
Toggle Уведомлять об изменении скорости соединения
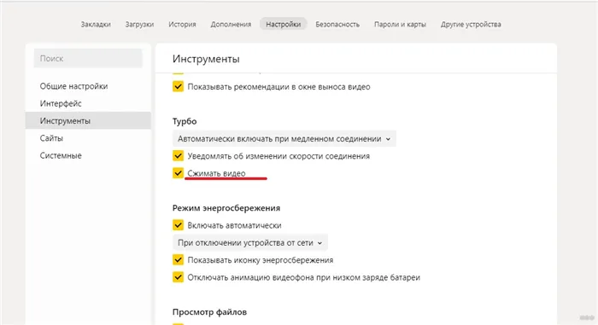(x=178, y=156)
